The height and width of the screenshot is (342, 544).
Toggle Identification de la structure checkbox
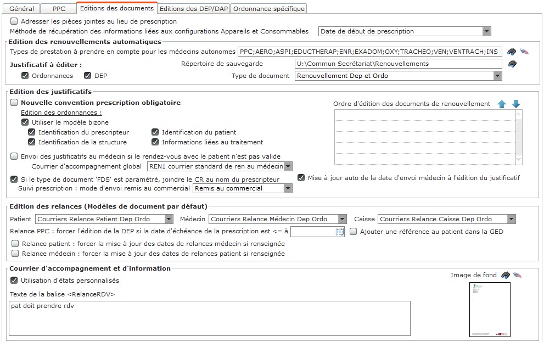tap(32, 142)
